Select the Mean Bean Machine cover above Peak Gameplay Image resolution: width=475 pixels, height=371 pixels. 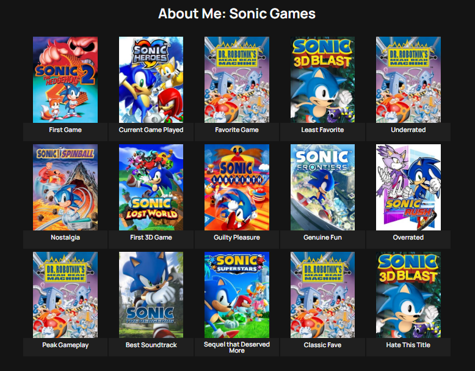65,295
